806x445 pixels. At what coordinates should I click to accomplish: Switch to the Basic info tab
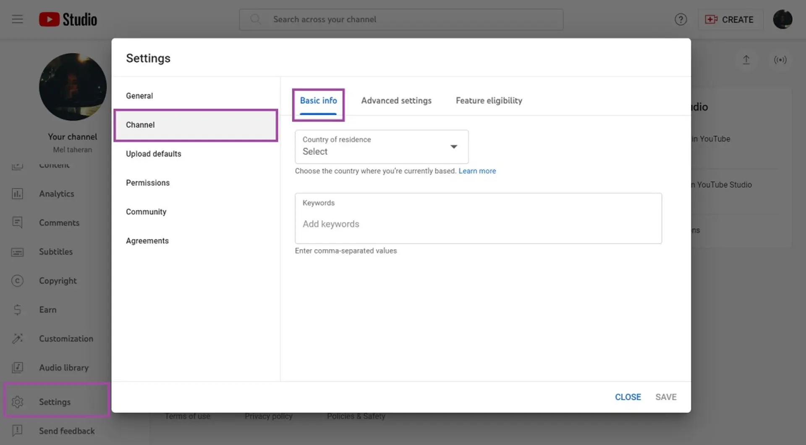tap(318, 101)
